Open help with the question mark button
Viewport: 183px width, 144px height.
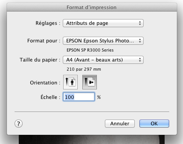coord(18,123)
